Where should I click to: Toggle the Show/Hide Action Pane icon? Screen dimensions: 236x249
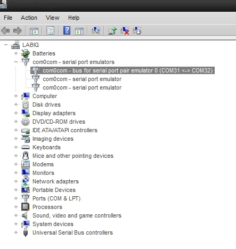[79, 30]
